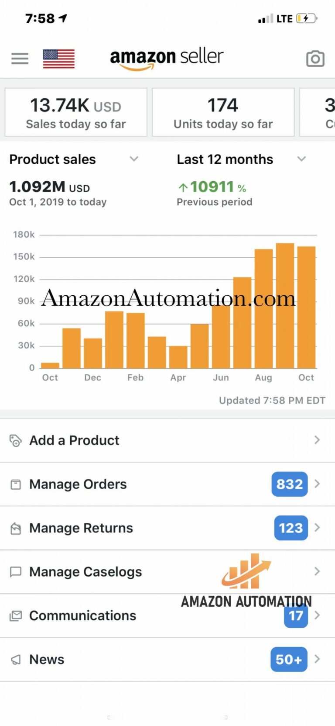Open the hamburger menu
This screenshot has height=726, width=335.
tap(20, 59)
